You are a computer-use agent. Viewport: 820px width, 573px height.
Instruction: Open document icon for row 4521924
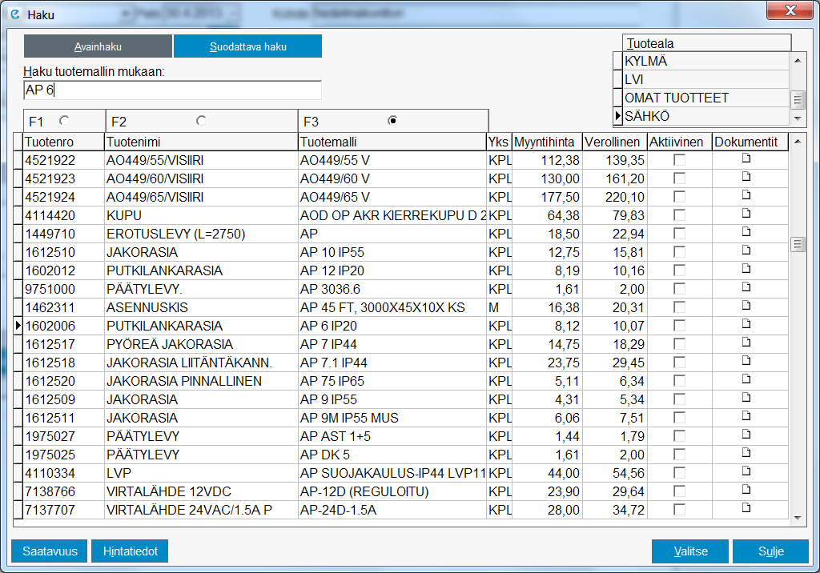(x=746, y=195)
